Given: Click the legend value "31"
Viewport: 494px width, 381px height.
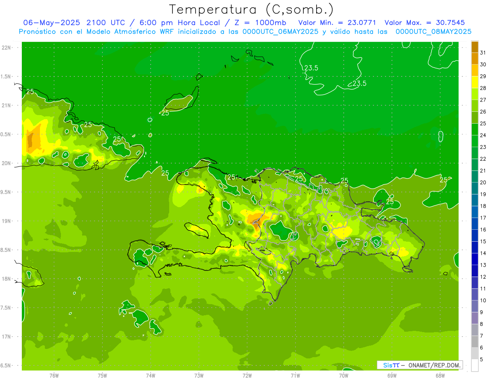Looking at the screenshot, I should (483, 53).
